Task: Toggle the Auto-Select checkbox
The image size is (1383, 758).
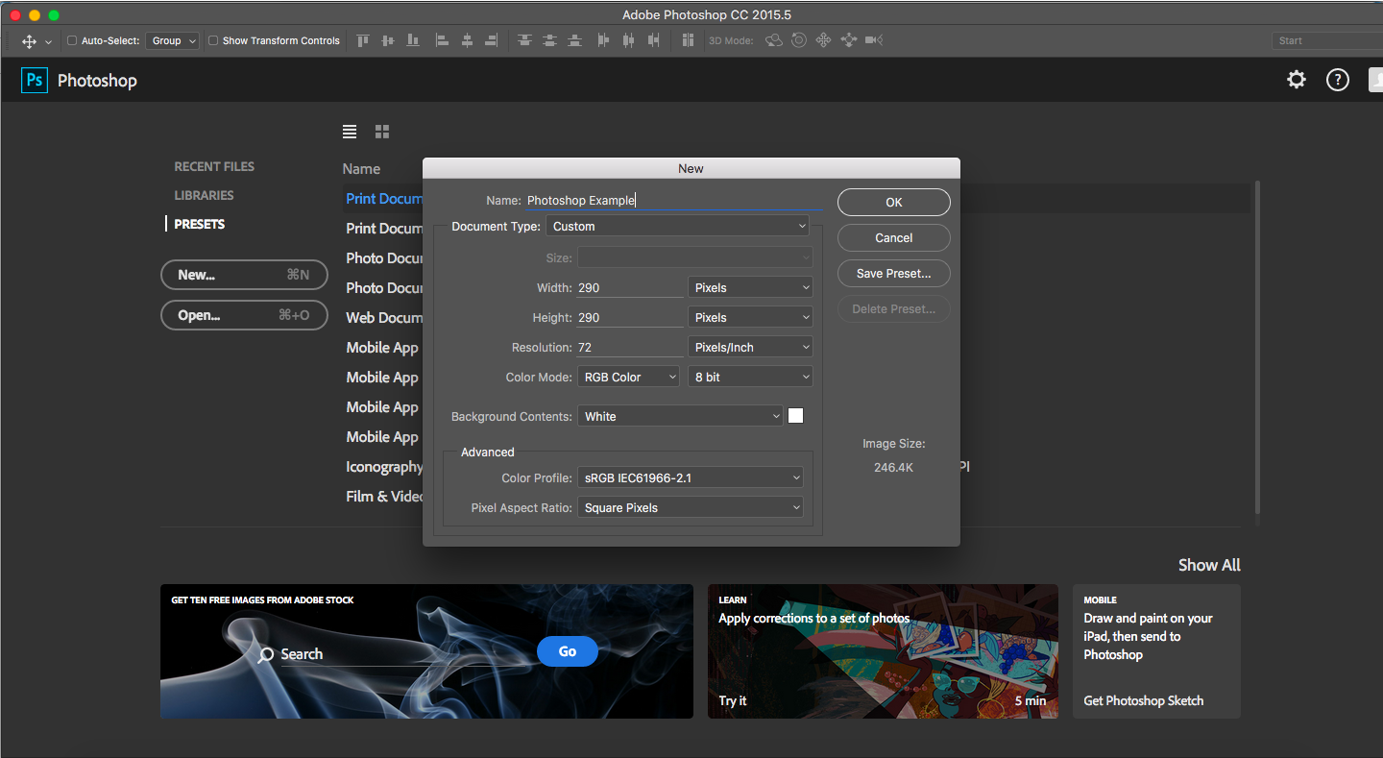Action: (x=72, y=40)
